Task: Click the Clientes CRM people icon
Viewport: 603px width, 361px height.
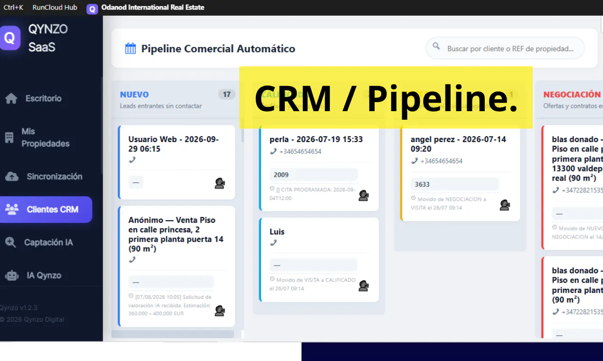Action: pos(12,209)
